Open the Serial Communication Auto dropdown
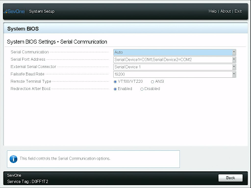 [175, 52]
